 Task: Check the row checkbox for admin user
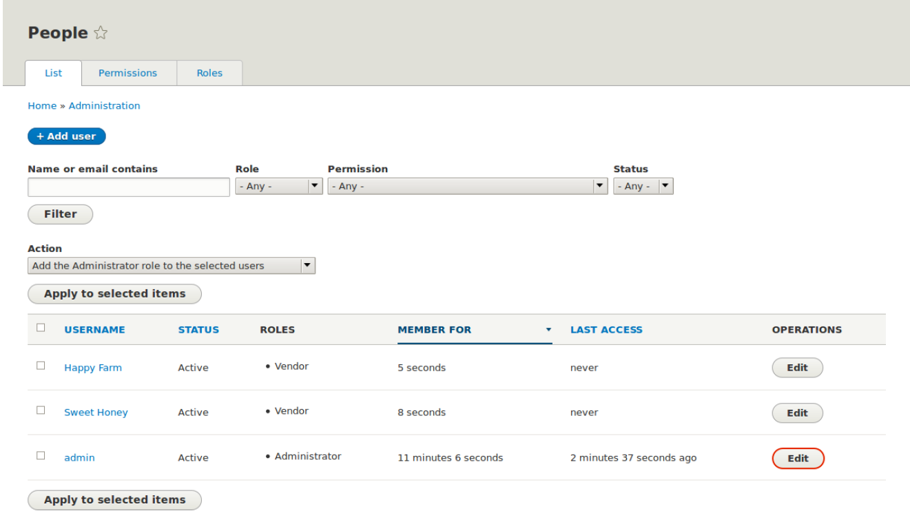[x=40, y=454]
